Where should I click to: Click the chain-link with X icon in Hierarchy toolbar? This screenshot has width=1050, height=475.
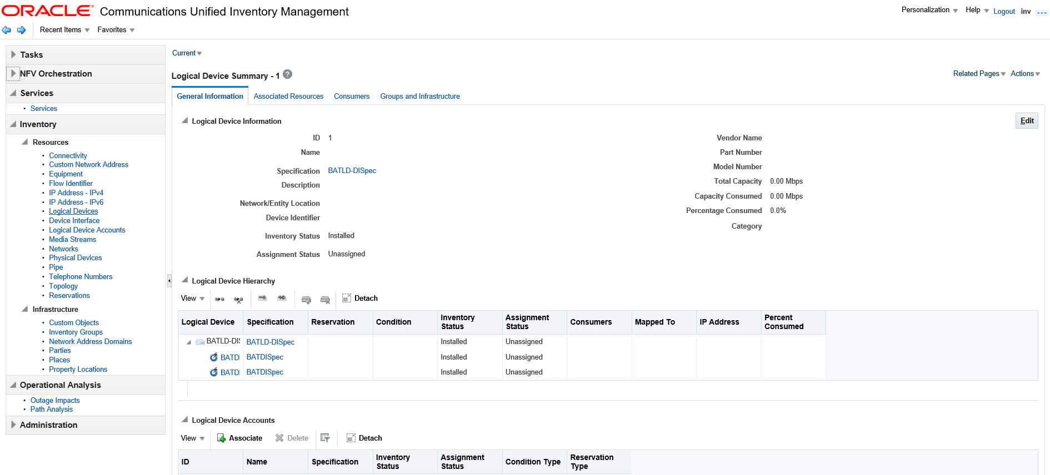(238, 299)
